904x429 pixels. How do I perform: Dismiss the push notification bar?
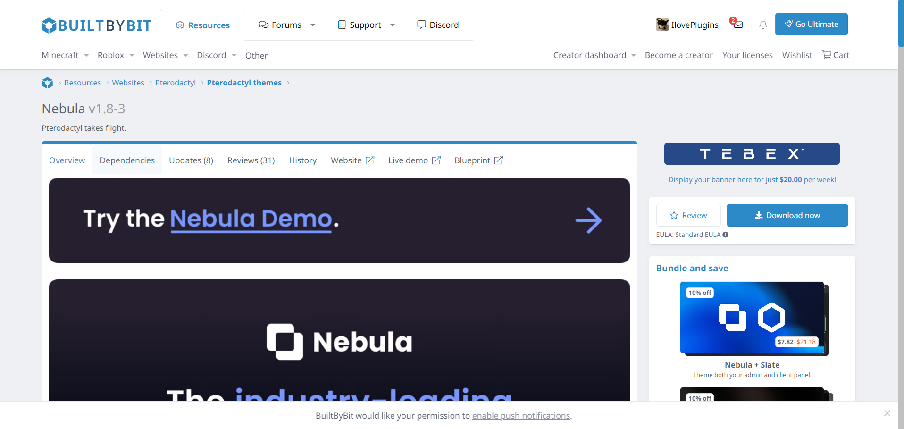[887, 413]
